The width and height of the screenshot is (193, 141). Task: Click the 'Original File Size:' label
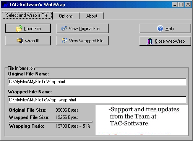click(28, 110)
